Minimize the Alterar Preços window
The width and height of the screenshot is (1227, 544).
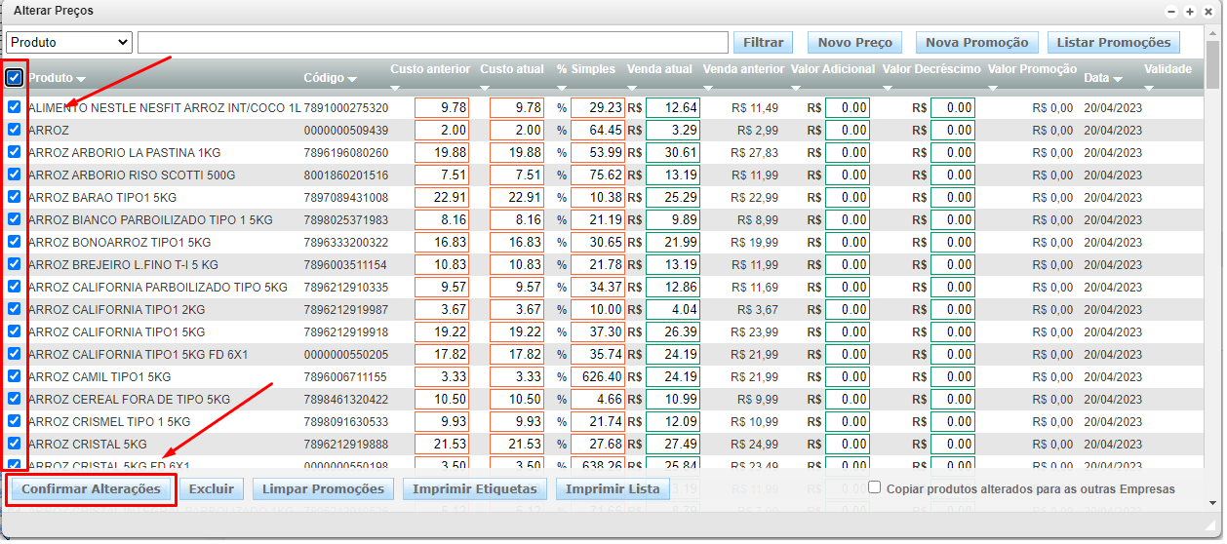click(1172, 12)
